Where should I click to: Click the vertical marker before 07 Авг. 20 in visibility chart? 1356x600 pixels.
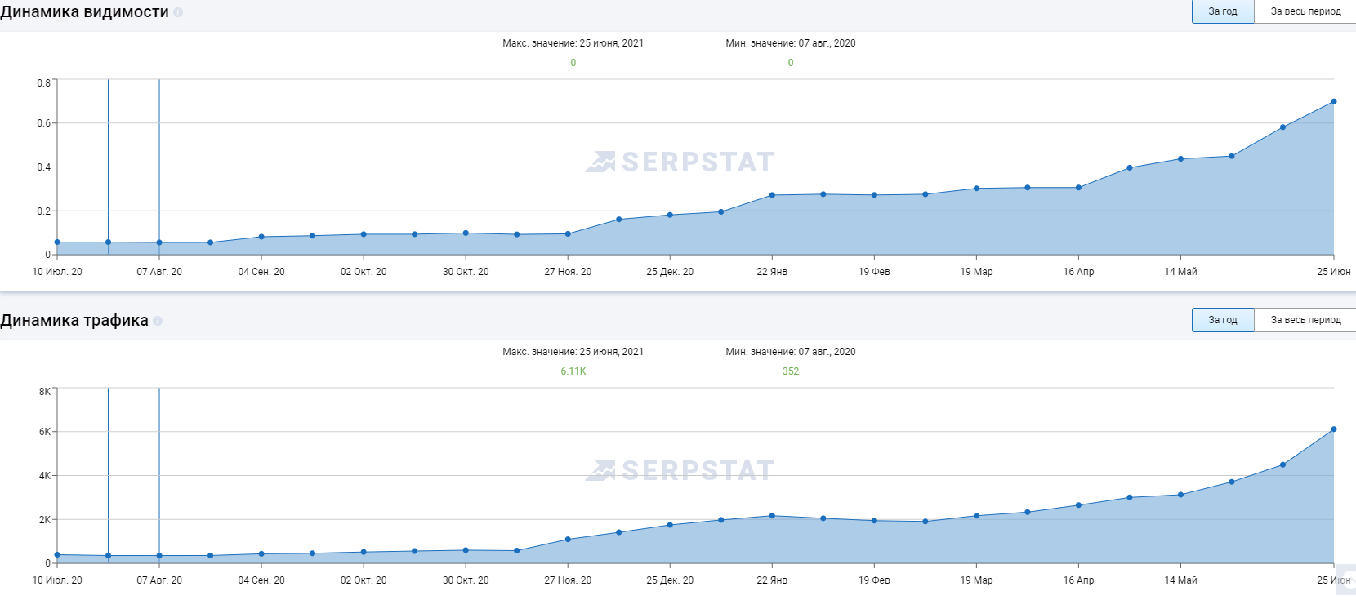point(108,163)
